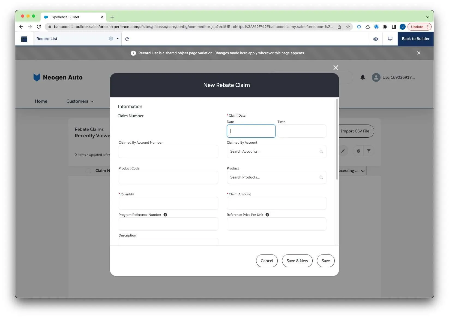Toggle the select-all checkbox in list header
The image size is (449, 318).
[x=89, y=171]
